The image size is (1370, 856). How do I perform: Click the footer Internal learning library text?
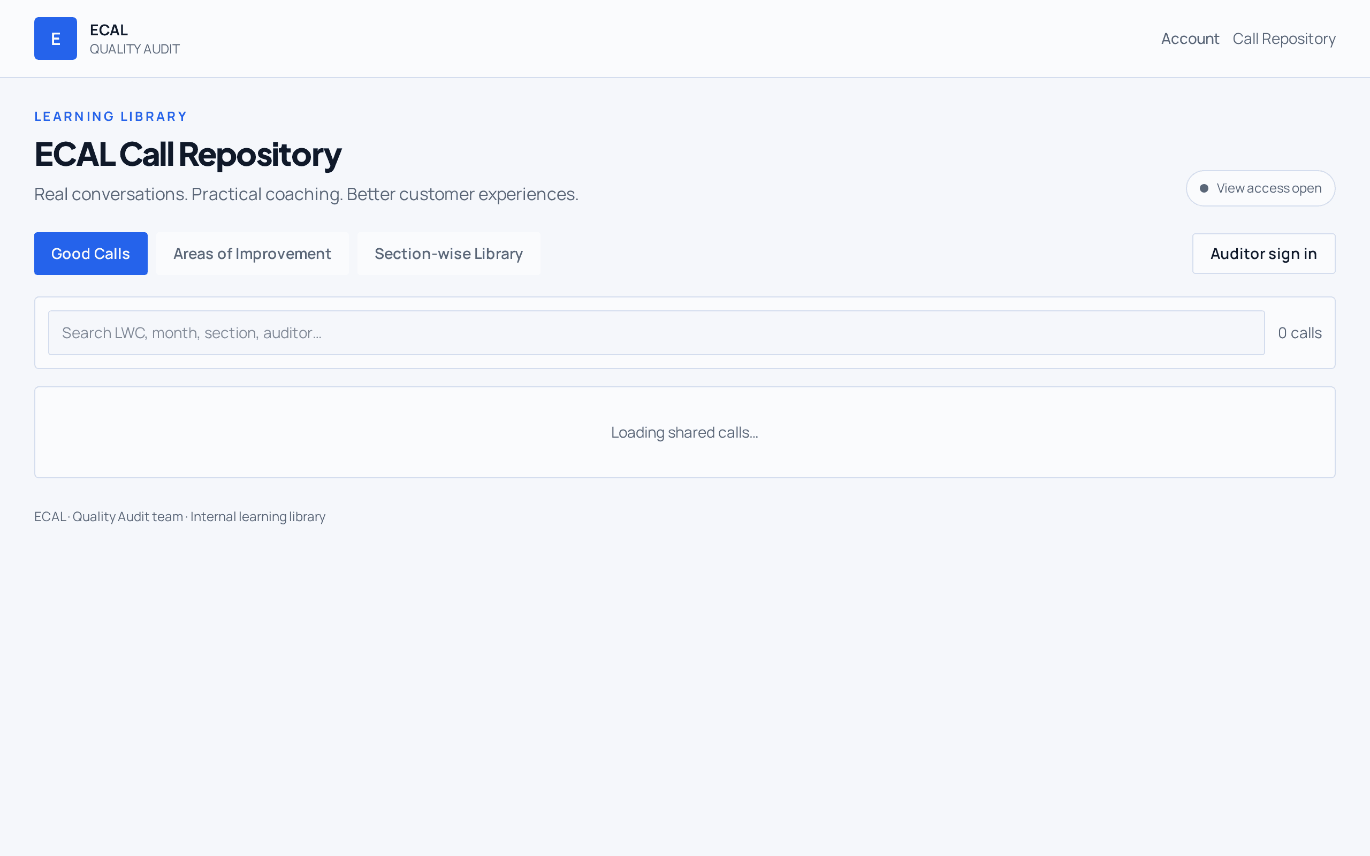click(257, 517)
